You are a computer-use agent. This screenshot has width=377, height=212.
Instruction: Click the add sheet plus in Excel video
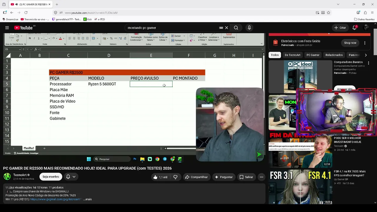(44, 148)
